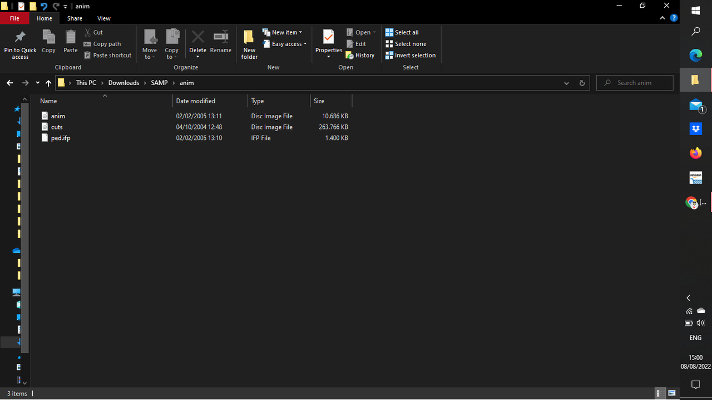Open the File menu tab
Viewport: 712px width, 400px height.
point(14,18)
